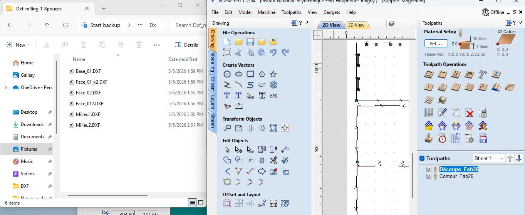The width and height of the screenshot is (525, 215).
Task: Open the Move Selected Objects tool
Action: pos(227,128)
